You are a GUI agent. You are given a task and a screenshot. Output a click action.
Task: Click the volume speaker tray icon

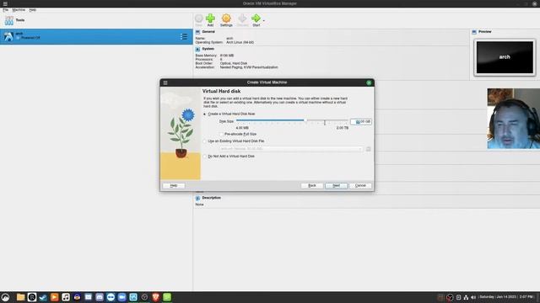click(473, 297)
